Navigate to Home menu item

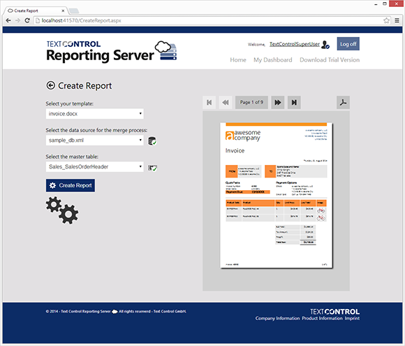pos(238,60)
